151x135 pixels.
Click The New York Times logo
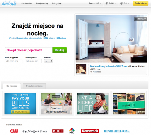tap(35, 131)
